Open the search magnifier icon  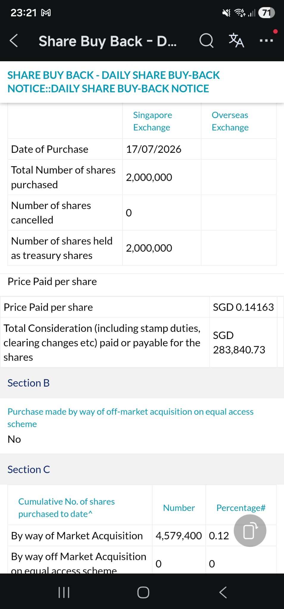[206, 40]
